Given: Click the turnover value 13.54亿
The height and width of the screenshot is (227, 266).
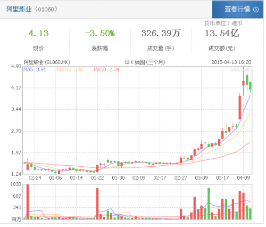Looking at the screenshot, I should pos(222,33).
